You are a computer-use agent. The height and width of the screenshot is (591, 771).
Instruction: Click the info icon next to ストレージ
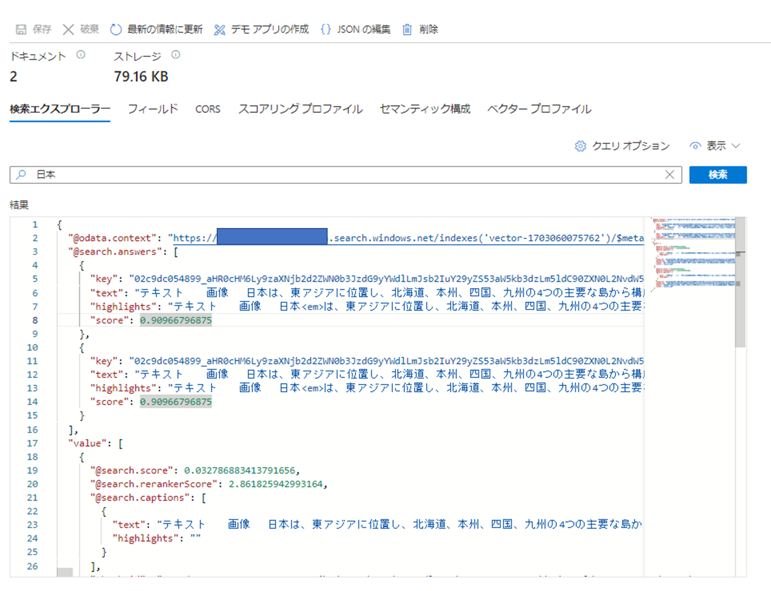point(176,55)
